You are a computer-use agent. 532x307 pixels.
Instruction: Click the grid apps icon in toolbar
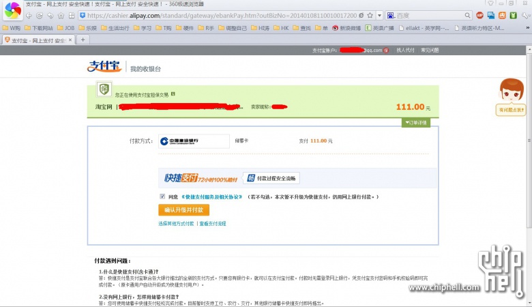72,16
